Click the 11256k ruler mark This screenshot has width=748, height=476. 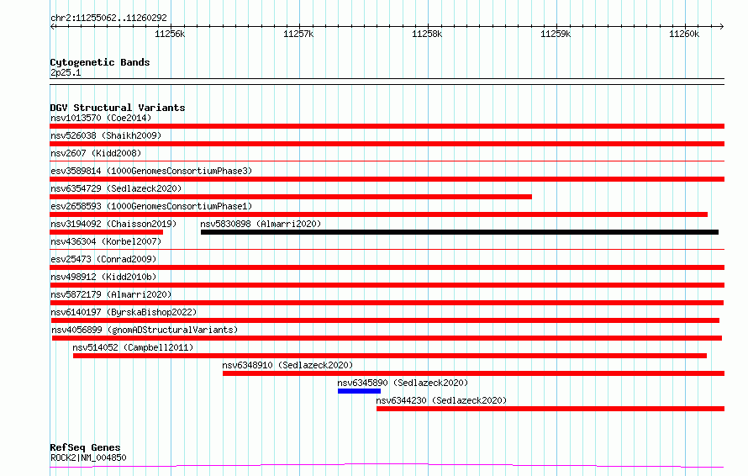[x=170, y=34]
